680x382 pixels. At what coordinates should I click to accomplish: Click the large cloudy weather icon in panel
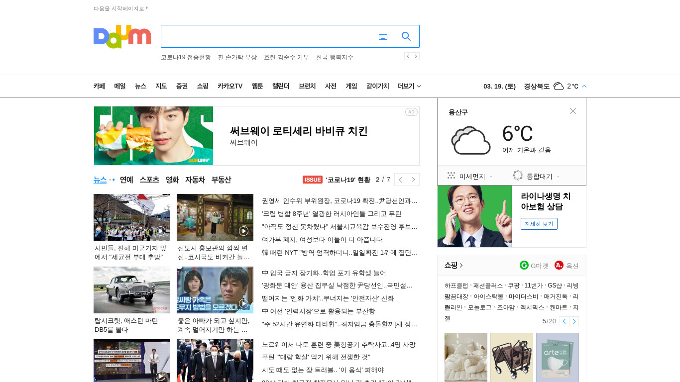pyautogui.click(x=471, y=140)
